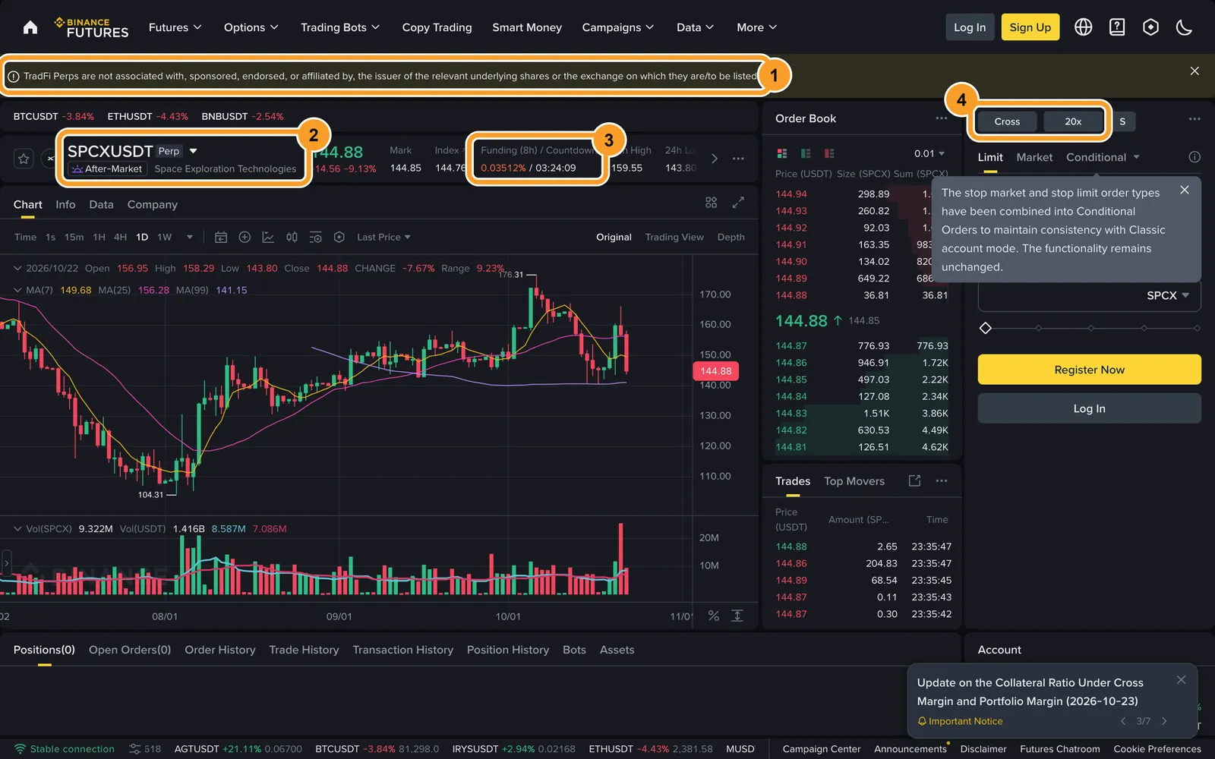The height and width of the screenshot is (759, 1215).
Task: Open ticker bar more options dots
Action: coord(738,159)
